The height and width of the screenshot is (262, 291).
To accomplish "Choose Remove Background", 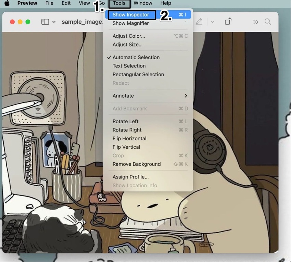I will pyautogui.click(x=148, y=164).
